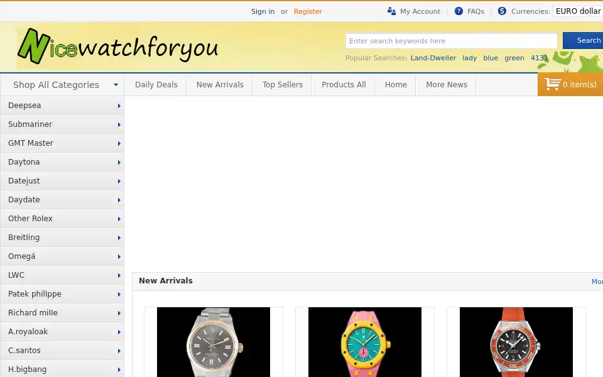
Task: Select the lady popular search
Action: pyautogui.click(x=469, y=58)
